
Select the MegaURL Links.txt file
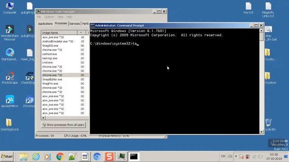click(268, 10)
